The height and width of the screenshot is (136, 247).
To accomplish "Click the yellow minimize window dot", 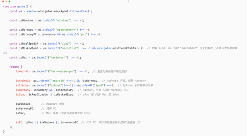I will (x=6, y=1).
